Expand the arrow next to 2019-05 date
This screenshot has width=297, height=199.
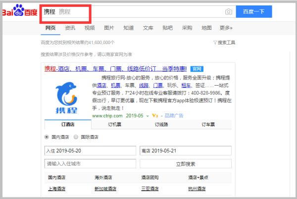pyautogui.click(x=148, y=115)
